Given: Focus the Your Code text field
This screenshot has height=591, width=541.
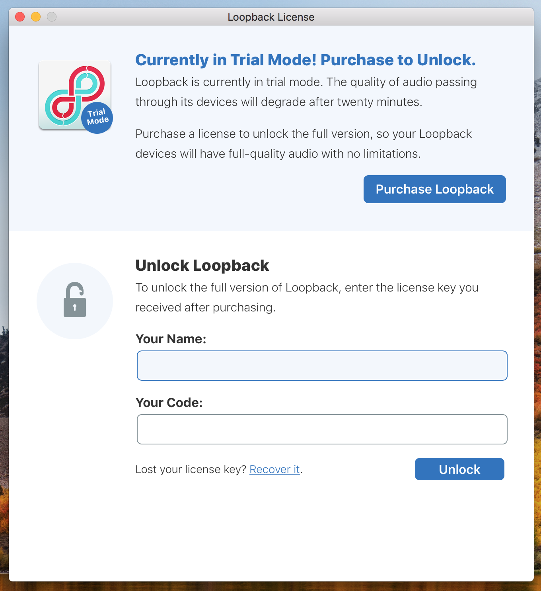Looking at the screenshot, I should tap(322, 429).
